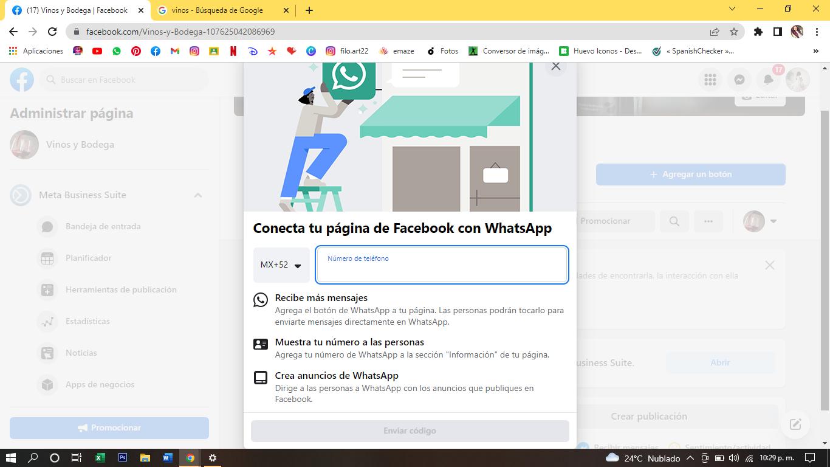
Task: Open the page three-dot more options button
Action: 708,221
